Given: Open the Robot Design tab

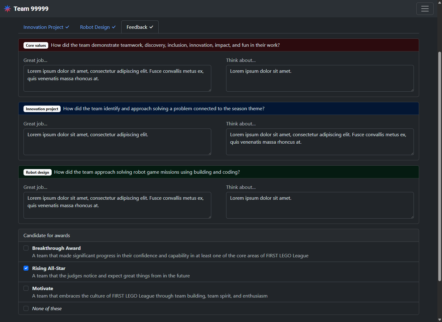Looking at the screenshot, I should point(98,27).
